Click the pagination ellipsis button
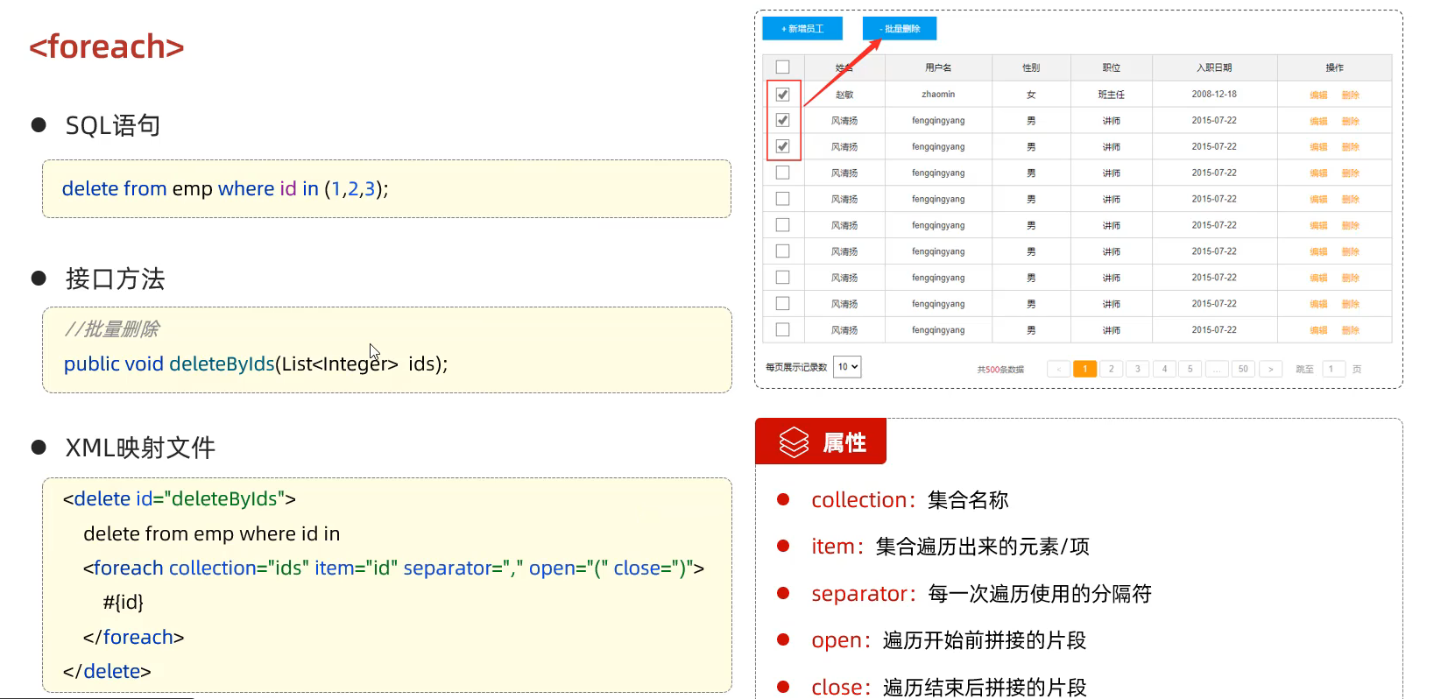Viewport: 1455px width, 699px height. pos(1217,369)
